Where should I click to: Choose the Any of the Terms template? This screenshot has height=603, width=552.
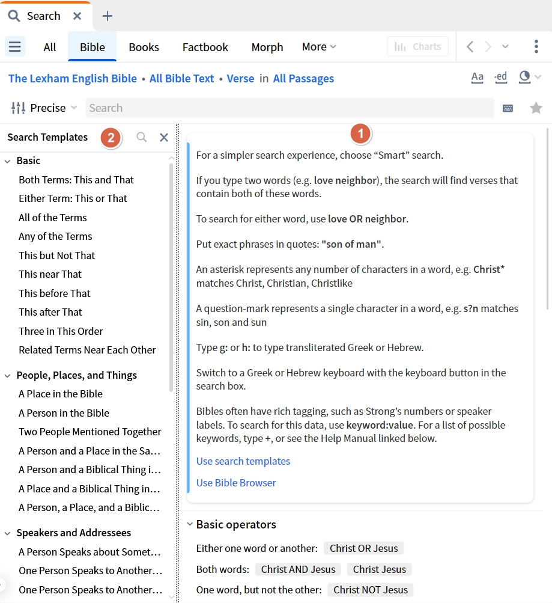point(55,236)
